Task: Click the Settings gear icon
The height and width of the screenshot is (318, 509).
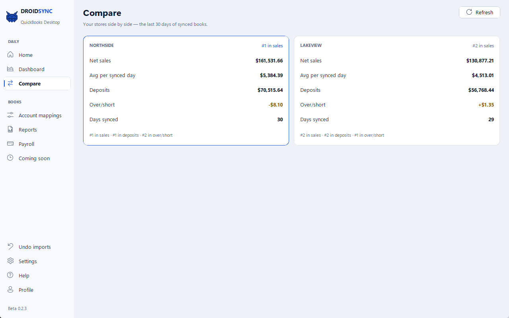Action: point(10,261)
